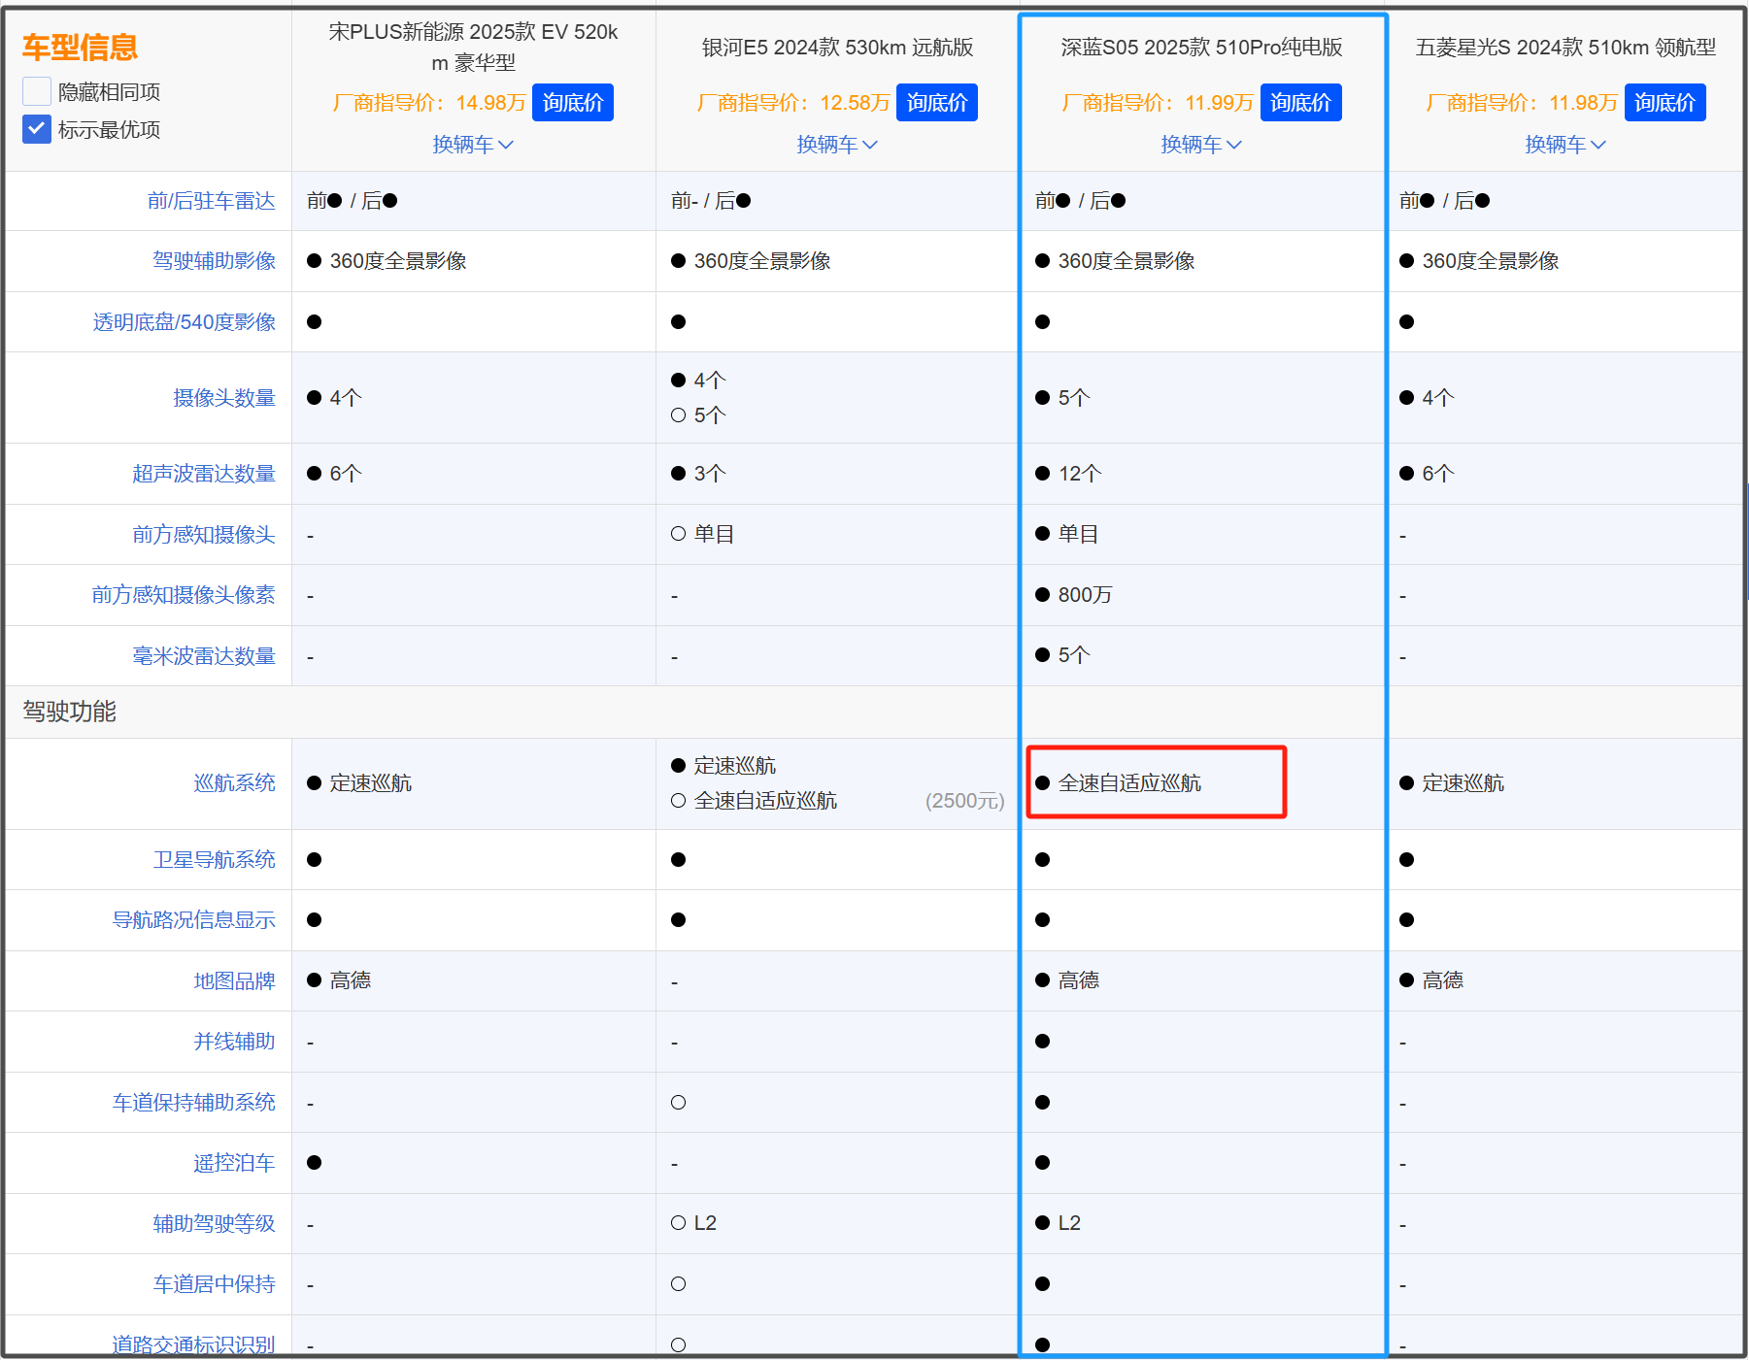The image size is (1749, 1360).
Task: Check the 隐藏相同项 checkbox
Action: pos(37,91)
